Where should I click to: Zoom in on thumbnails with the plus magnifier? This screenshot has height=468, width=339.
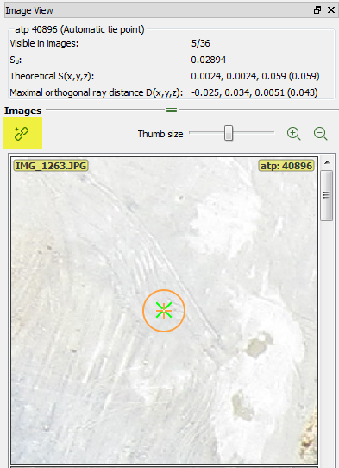pos(293,134)
